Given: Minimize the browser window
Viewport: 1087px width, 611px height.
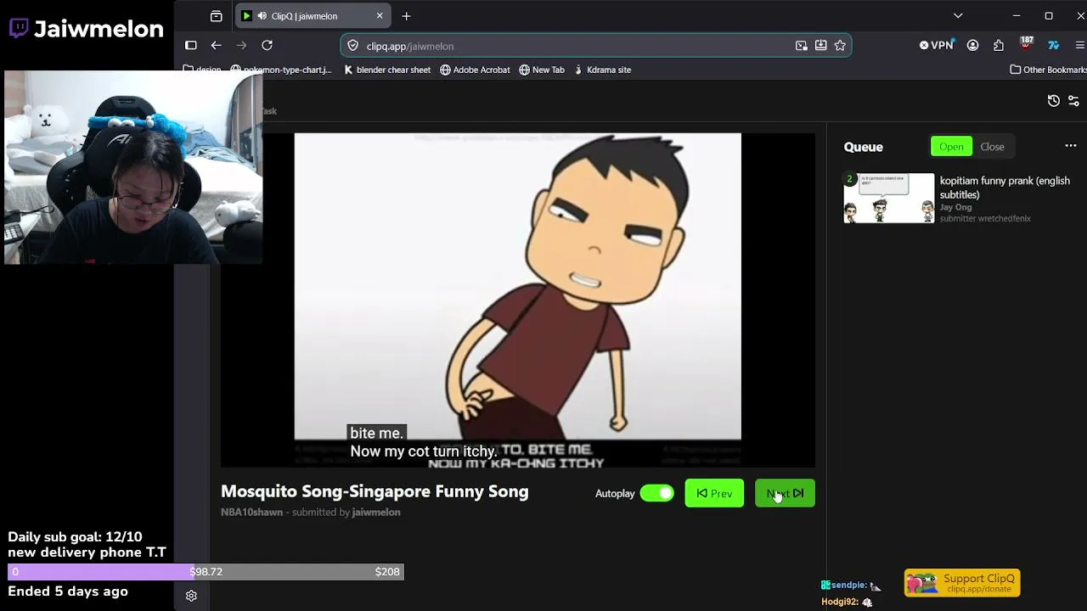Looking at the screenshot, I should tap(1017, 16).
